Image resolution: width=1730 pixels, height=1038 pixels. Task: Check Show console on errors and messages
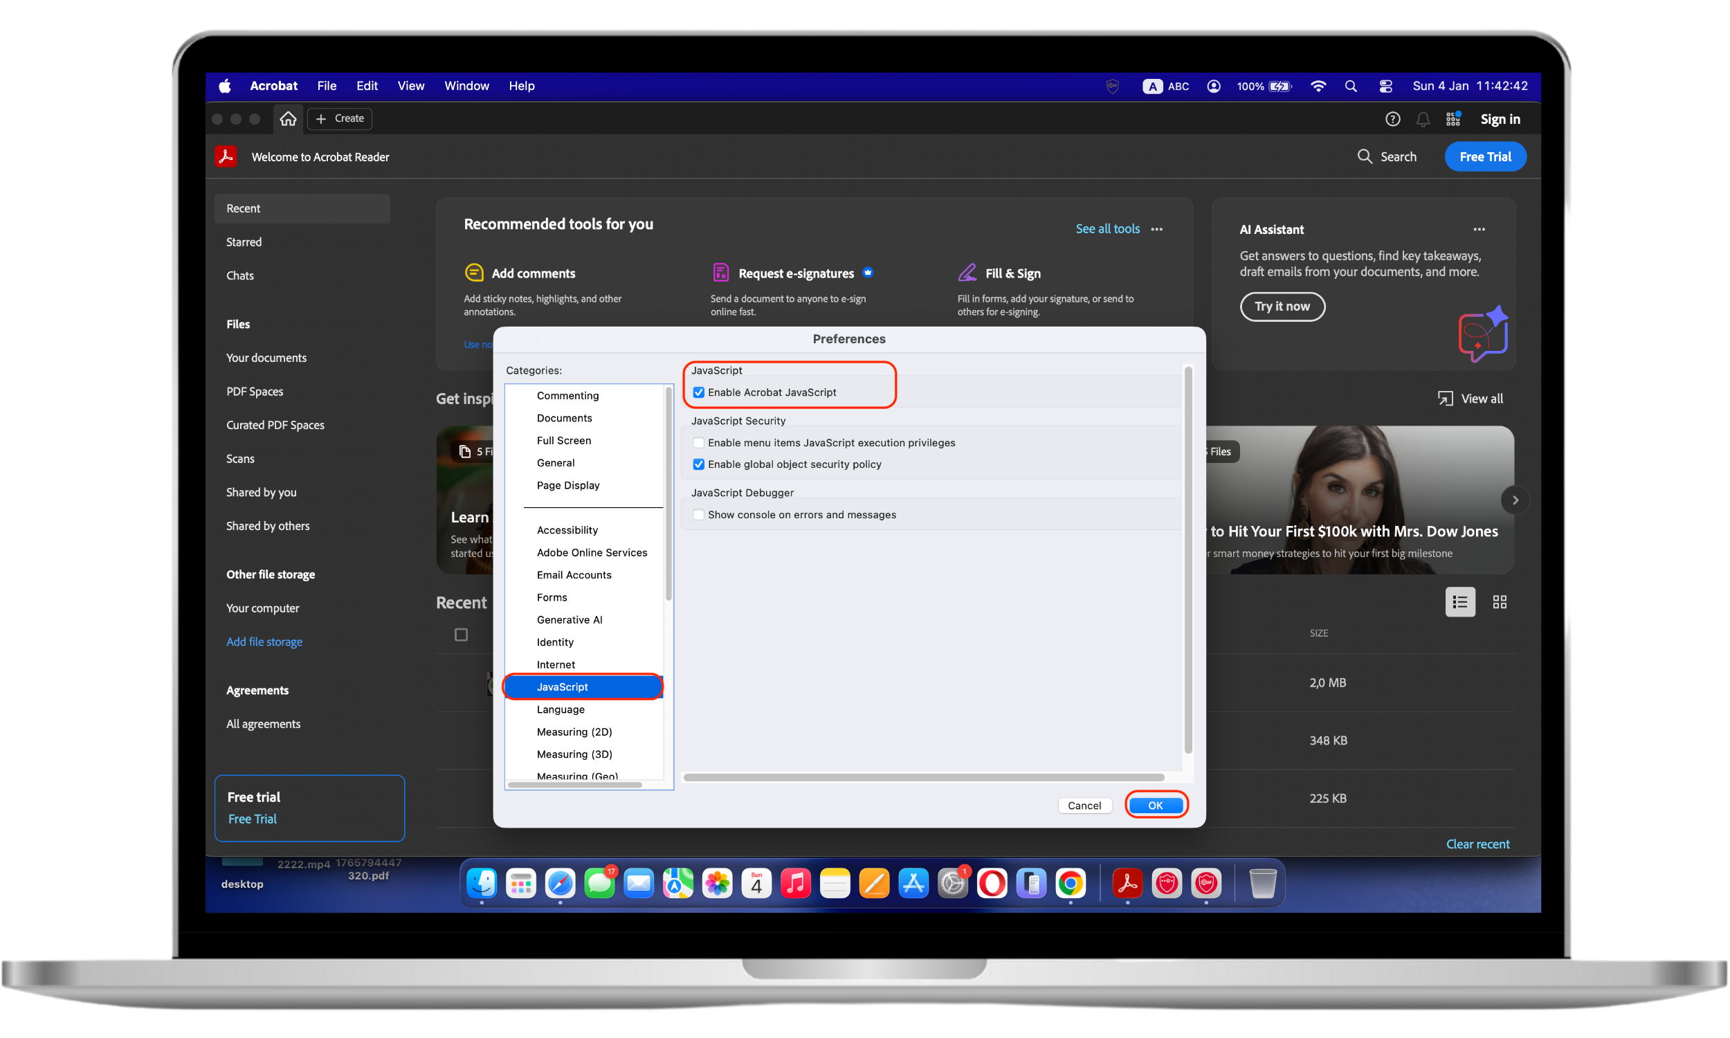click(698, 515)
